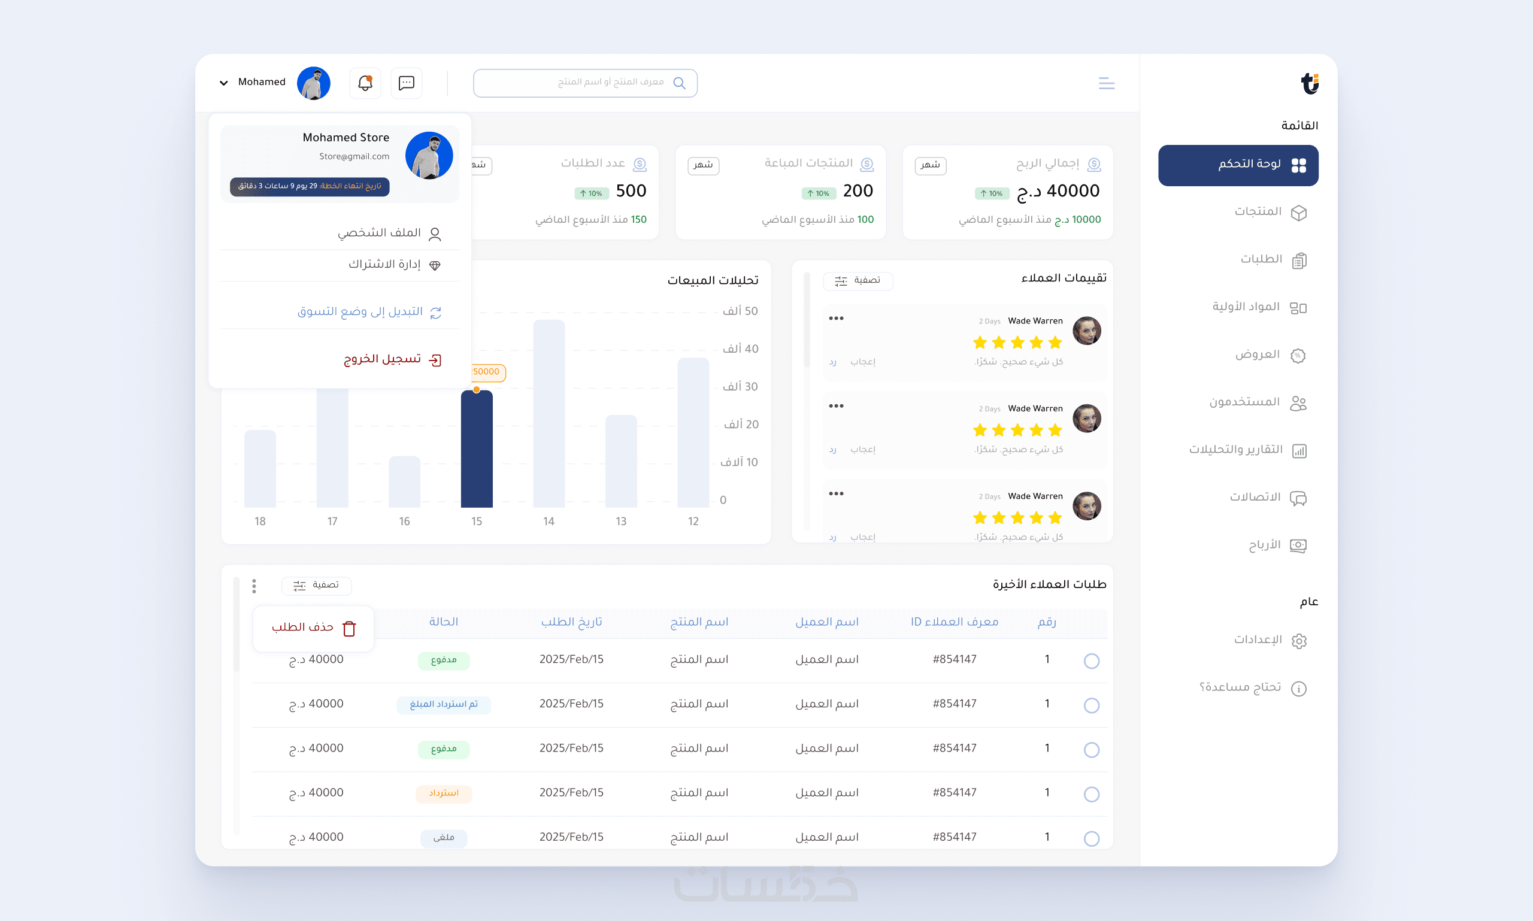The height and width of the screenshot is (921, 1533).
Task: Click تصفية filter button in customer reviews
Action: click(857, 280)
